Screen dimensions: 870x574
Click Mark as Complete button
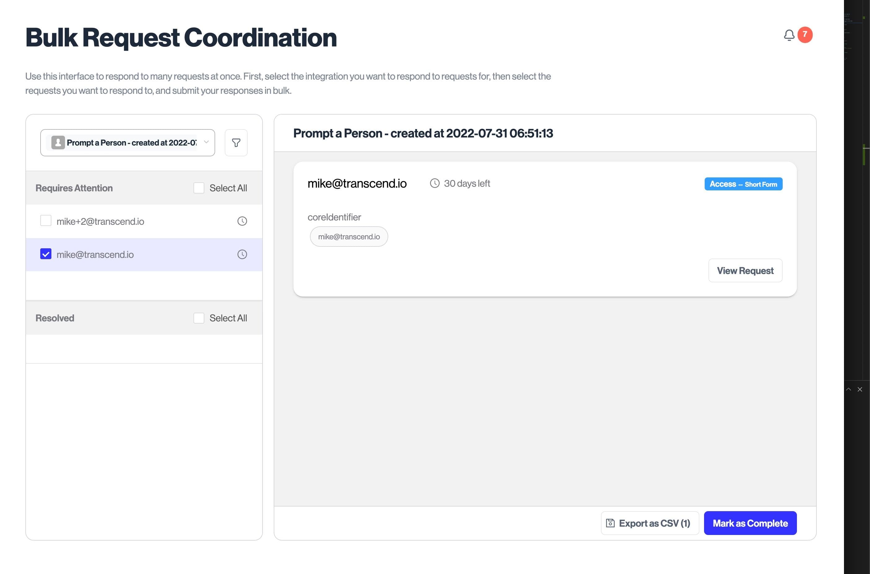coord(750,523)
